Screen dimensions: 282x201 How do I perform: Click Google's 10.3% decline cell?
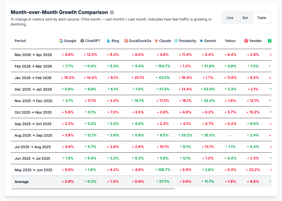68,78
